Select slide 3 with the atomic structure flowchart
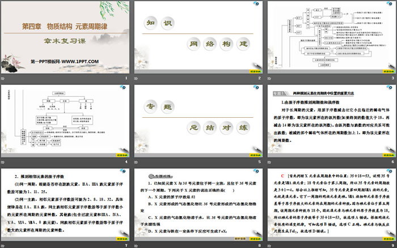The width and height of the screenshot is (397, 248). (332, 37)
